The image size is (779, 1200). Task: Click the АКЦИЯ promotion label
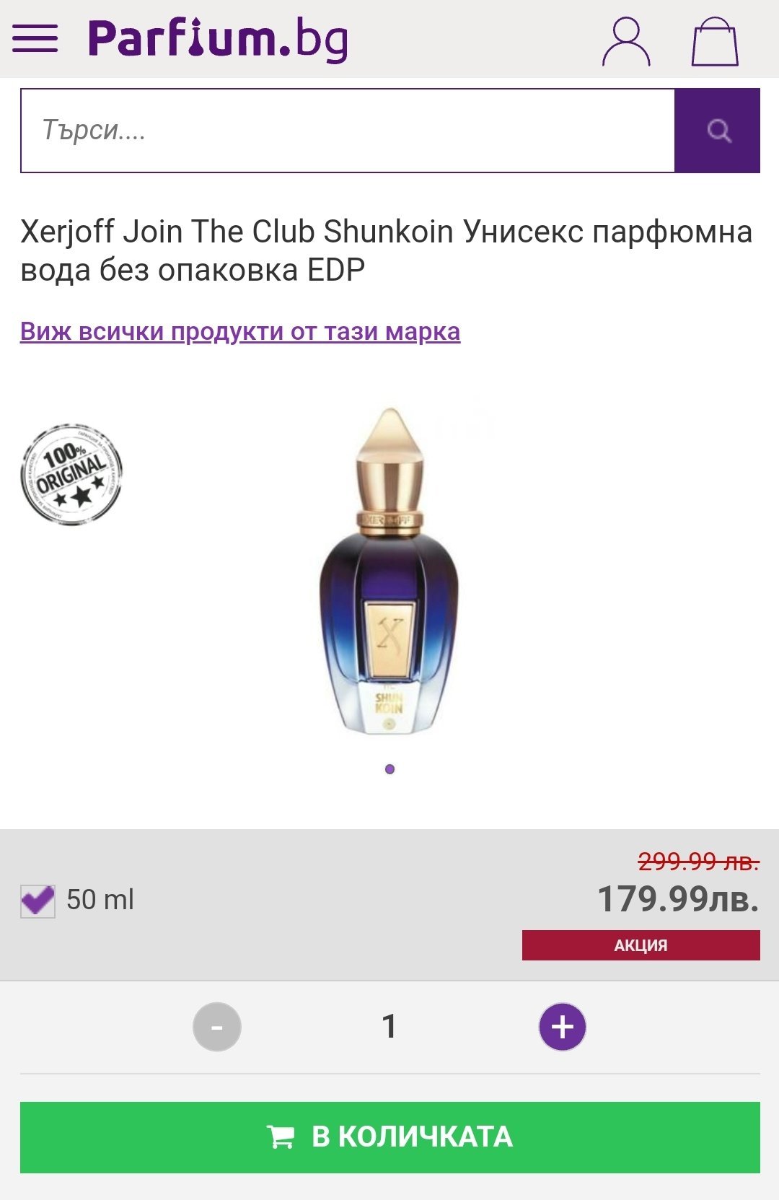(641, 945)
